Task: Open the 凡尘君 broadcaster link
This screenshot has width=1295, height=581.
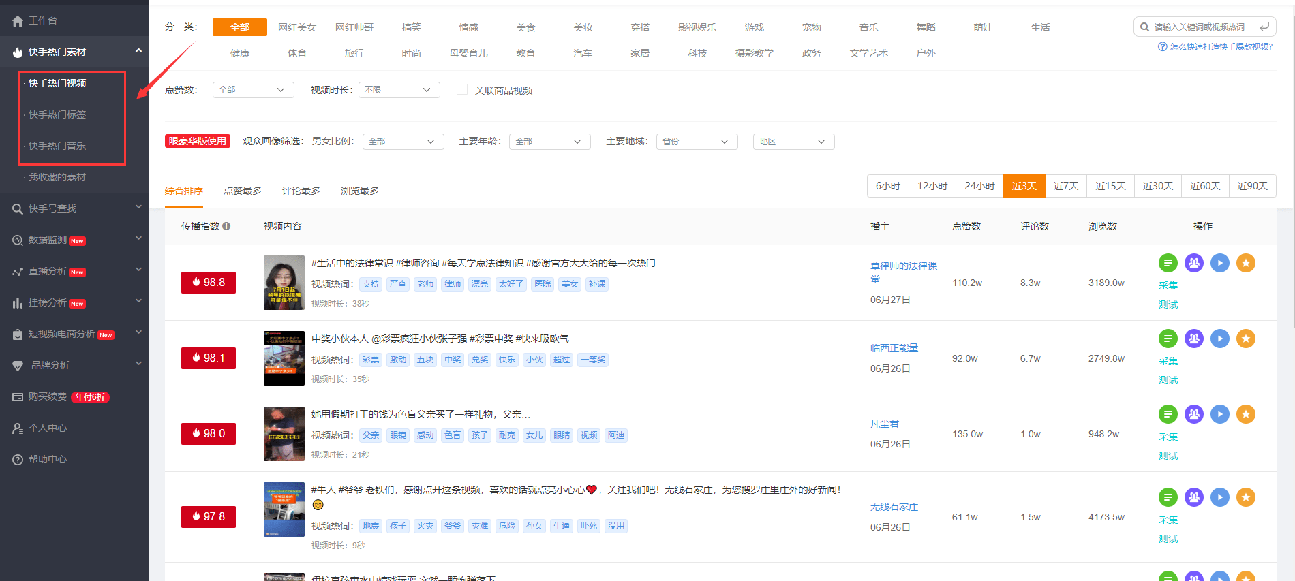Action: click(x=884, y=424)
